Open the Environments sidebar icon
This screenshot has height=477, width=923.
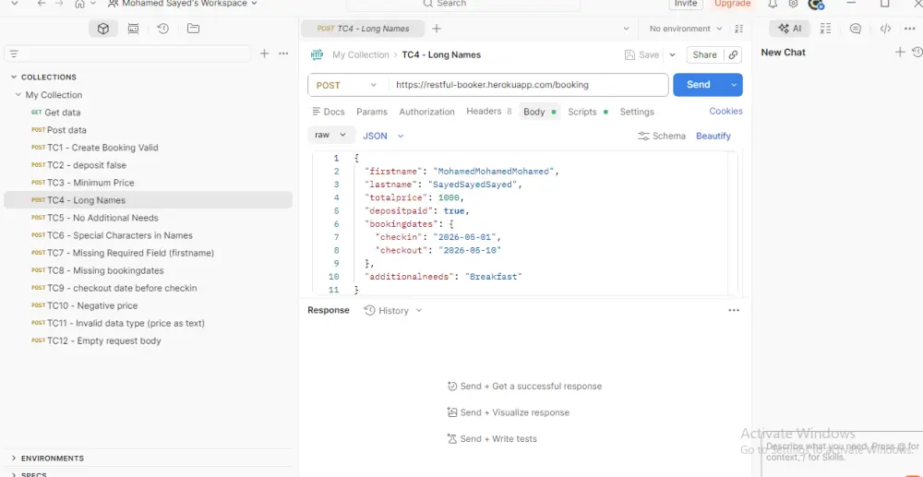point(134,29)
